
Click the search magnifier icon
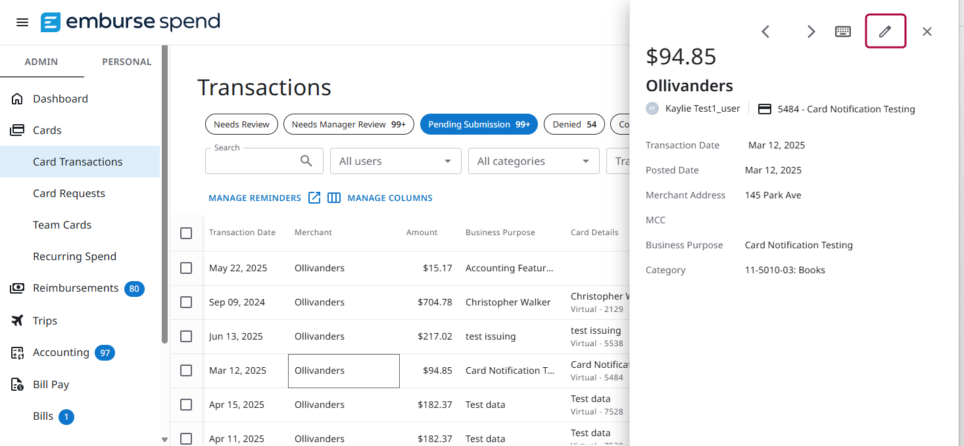306,161
